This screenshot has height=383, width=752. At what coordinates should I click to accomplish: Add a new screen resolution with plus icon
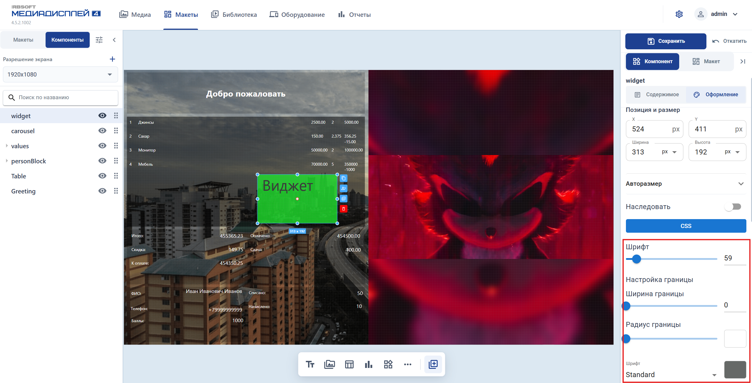(112, 59)
